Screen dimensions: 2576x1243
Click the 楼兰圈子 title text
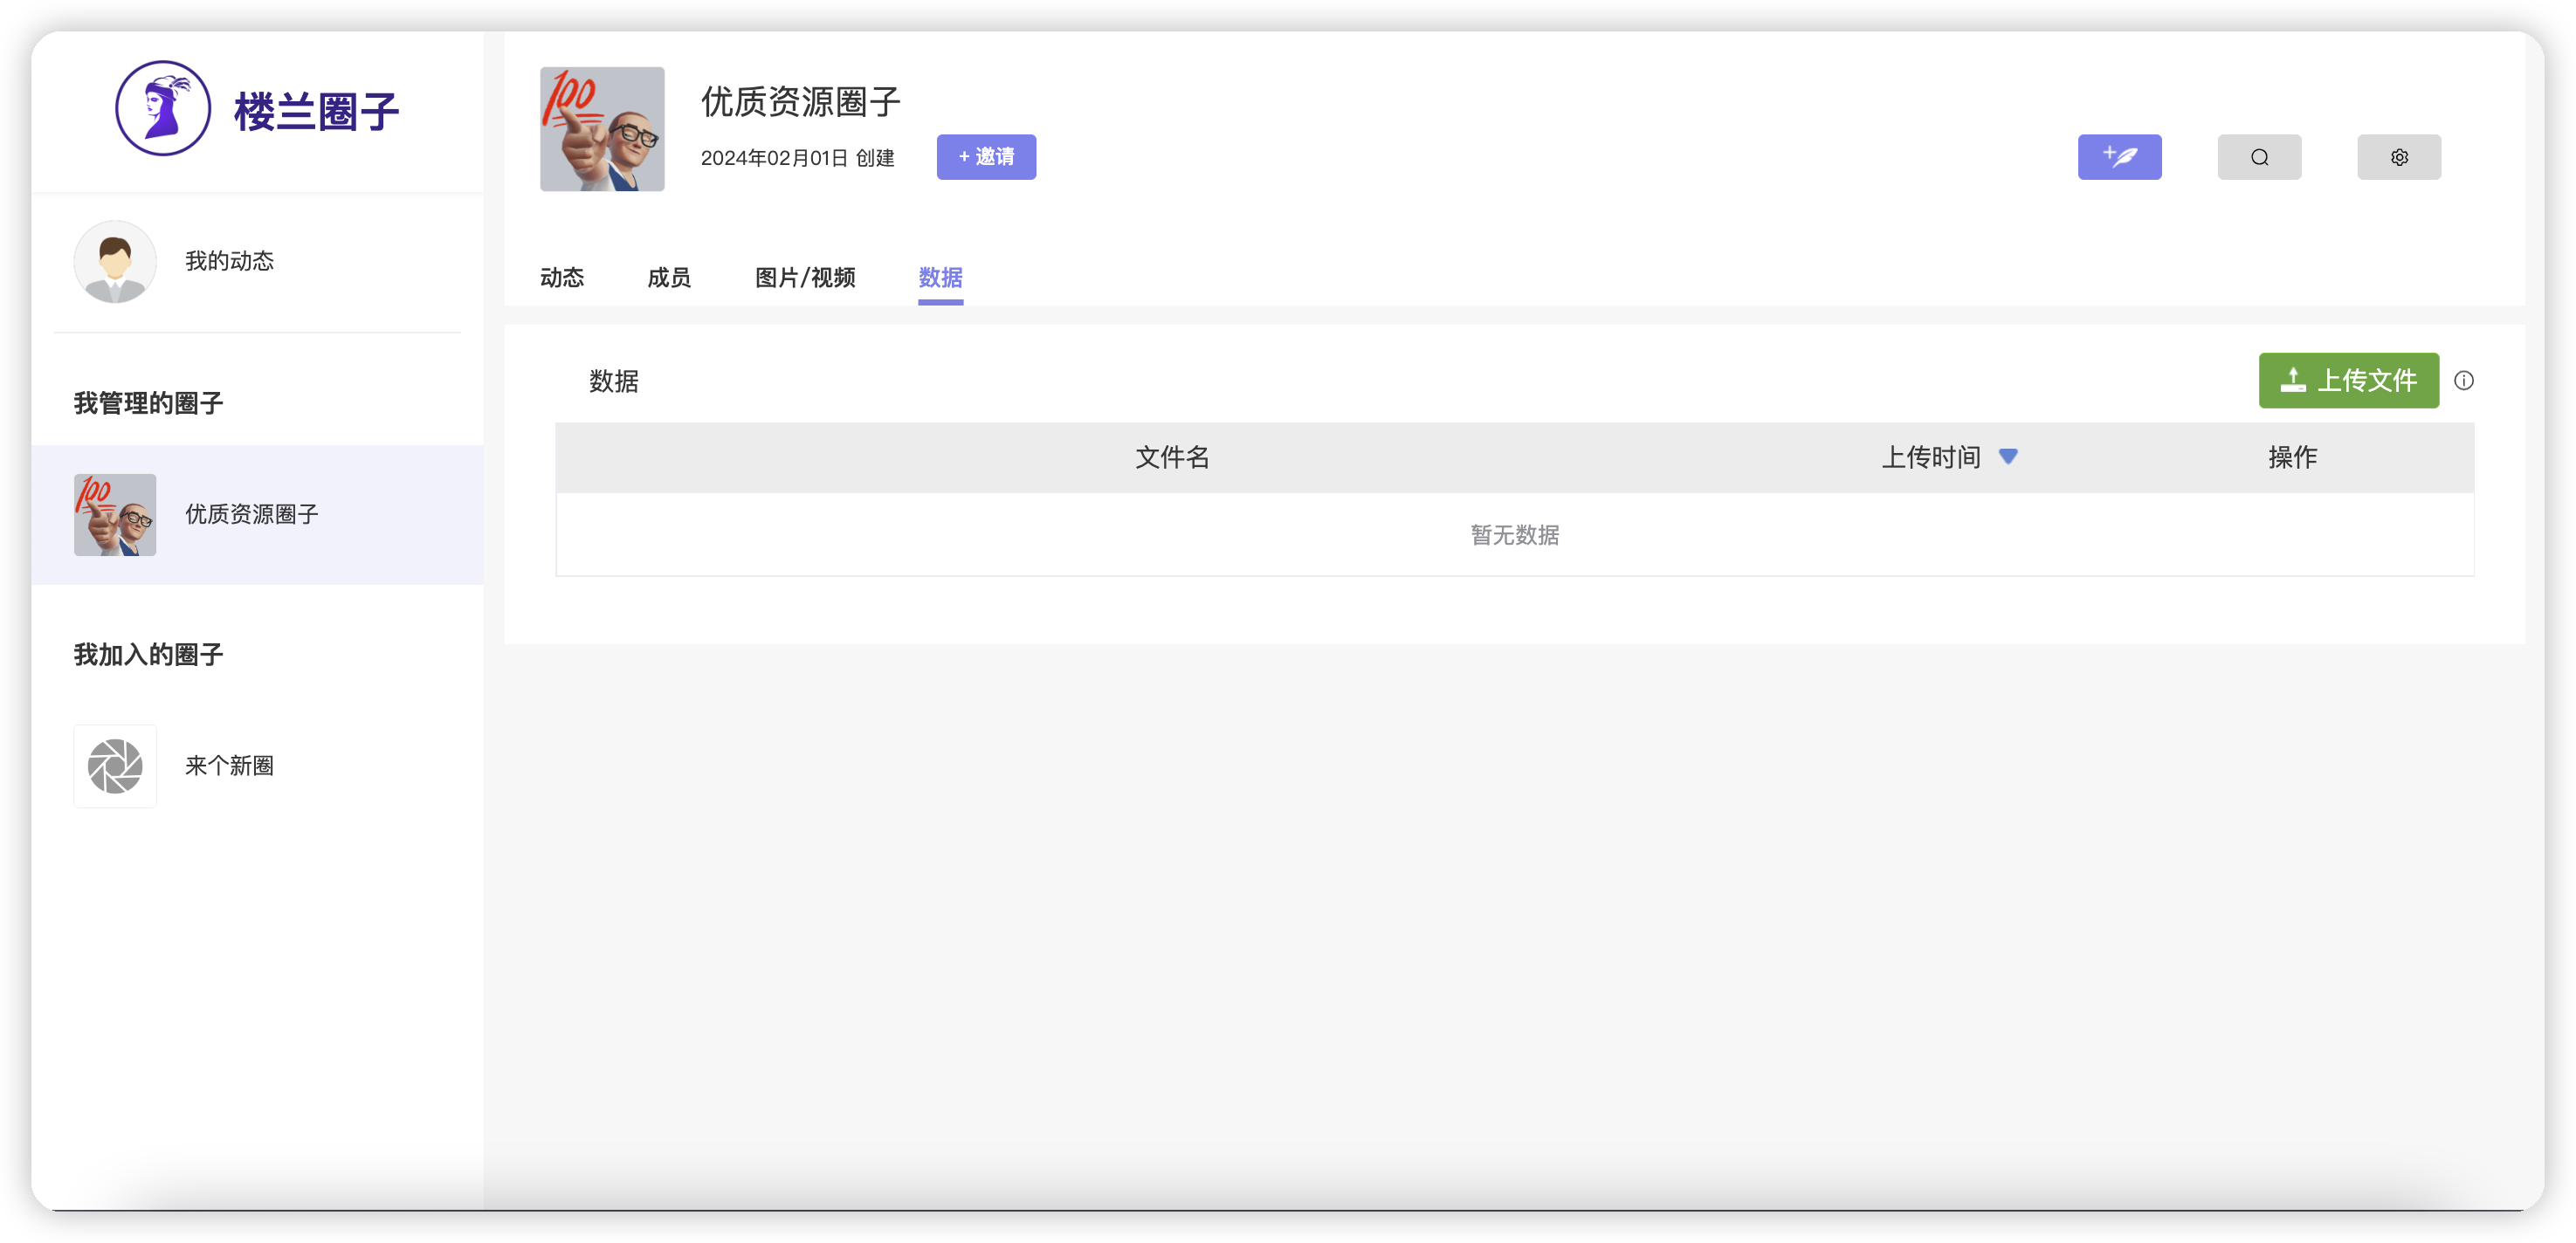(x=316, y=111)
